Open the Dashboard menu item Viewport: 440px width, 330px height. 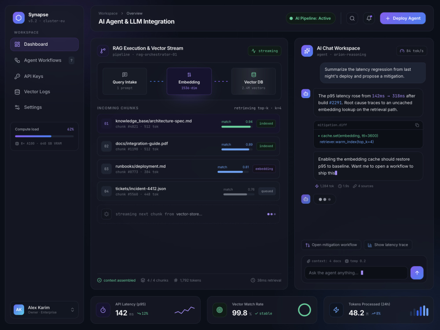point(44,44)
